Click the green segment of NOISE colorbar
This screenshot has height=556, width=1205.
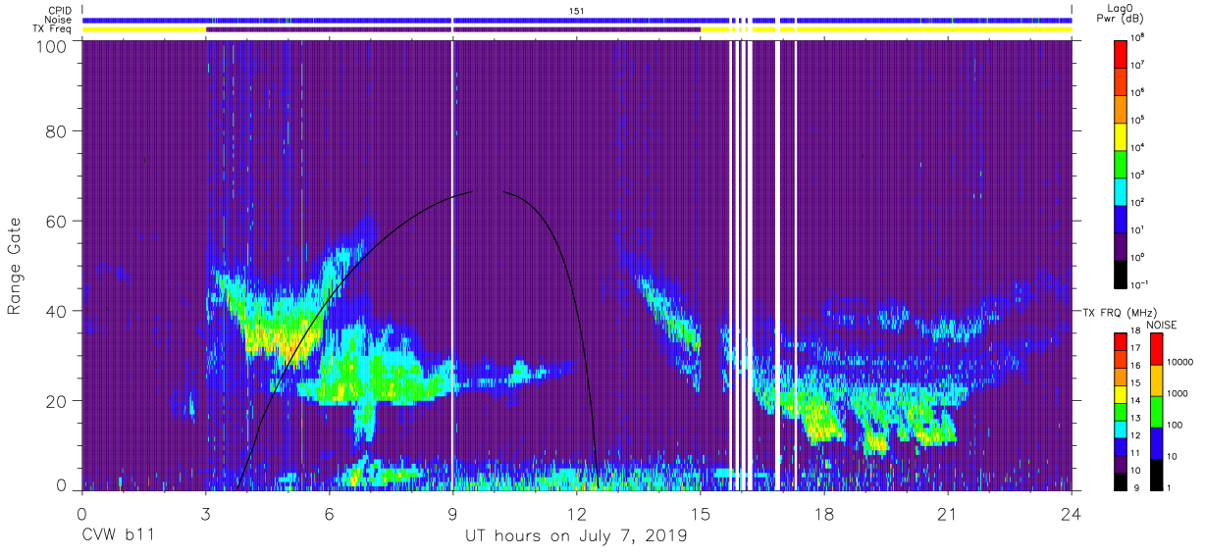[1155, 412]
